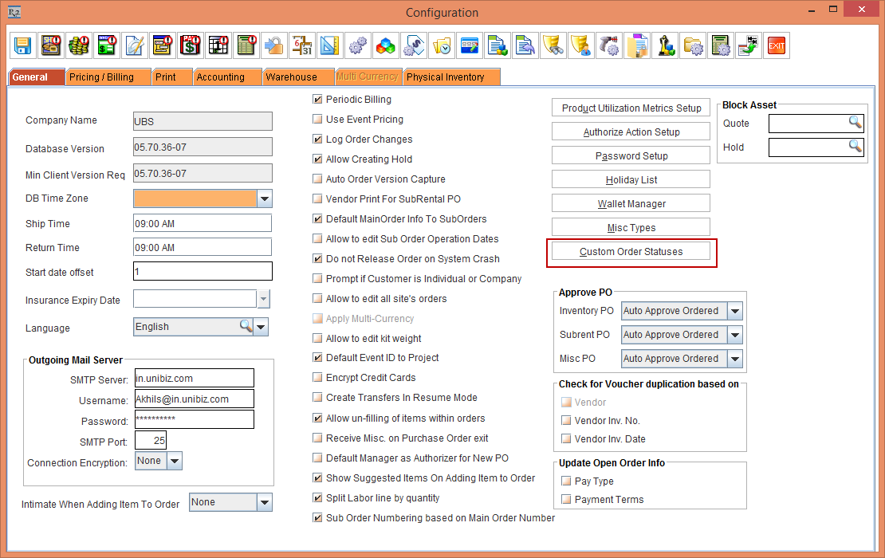Uncheck the Periodic Billing checkbox

point(318,100)
